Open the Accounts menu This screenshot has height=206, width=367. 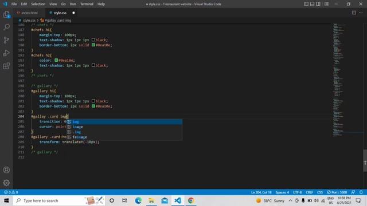point(6,170)
